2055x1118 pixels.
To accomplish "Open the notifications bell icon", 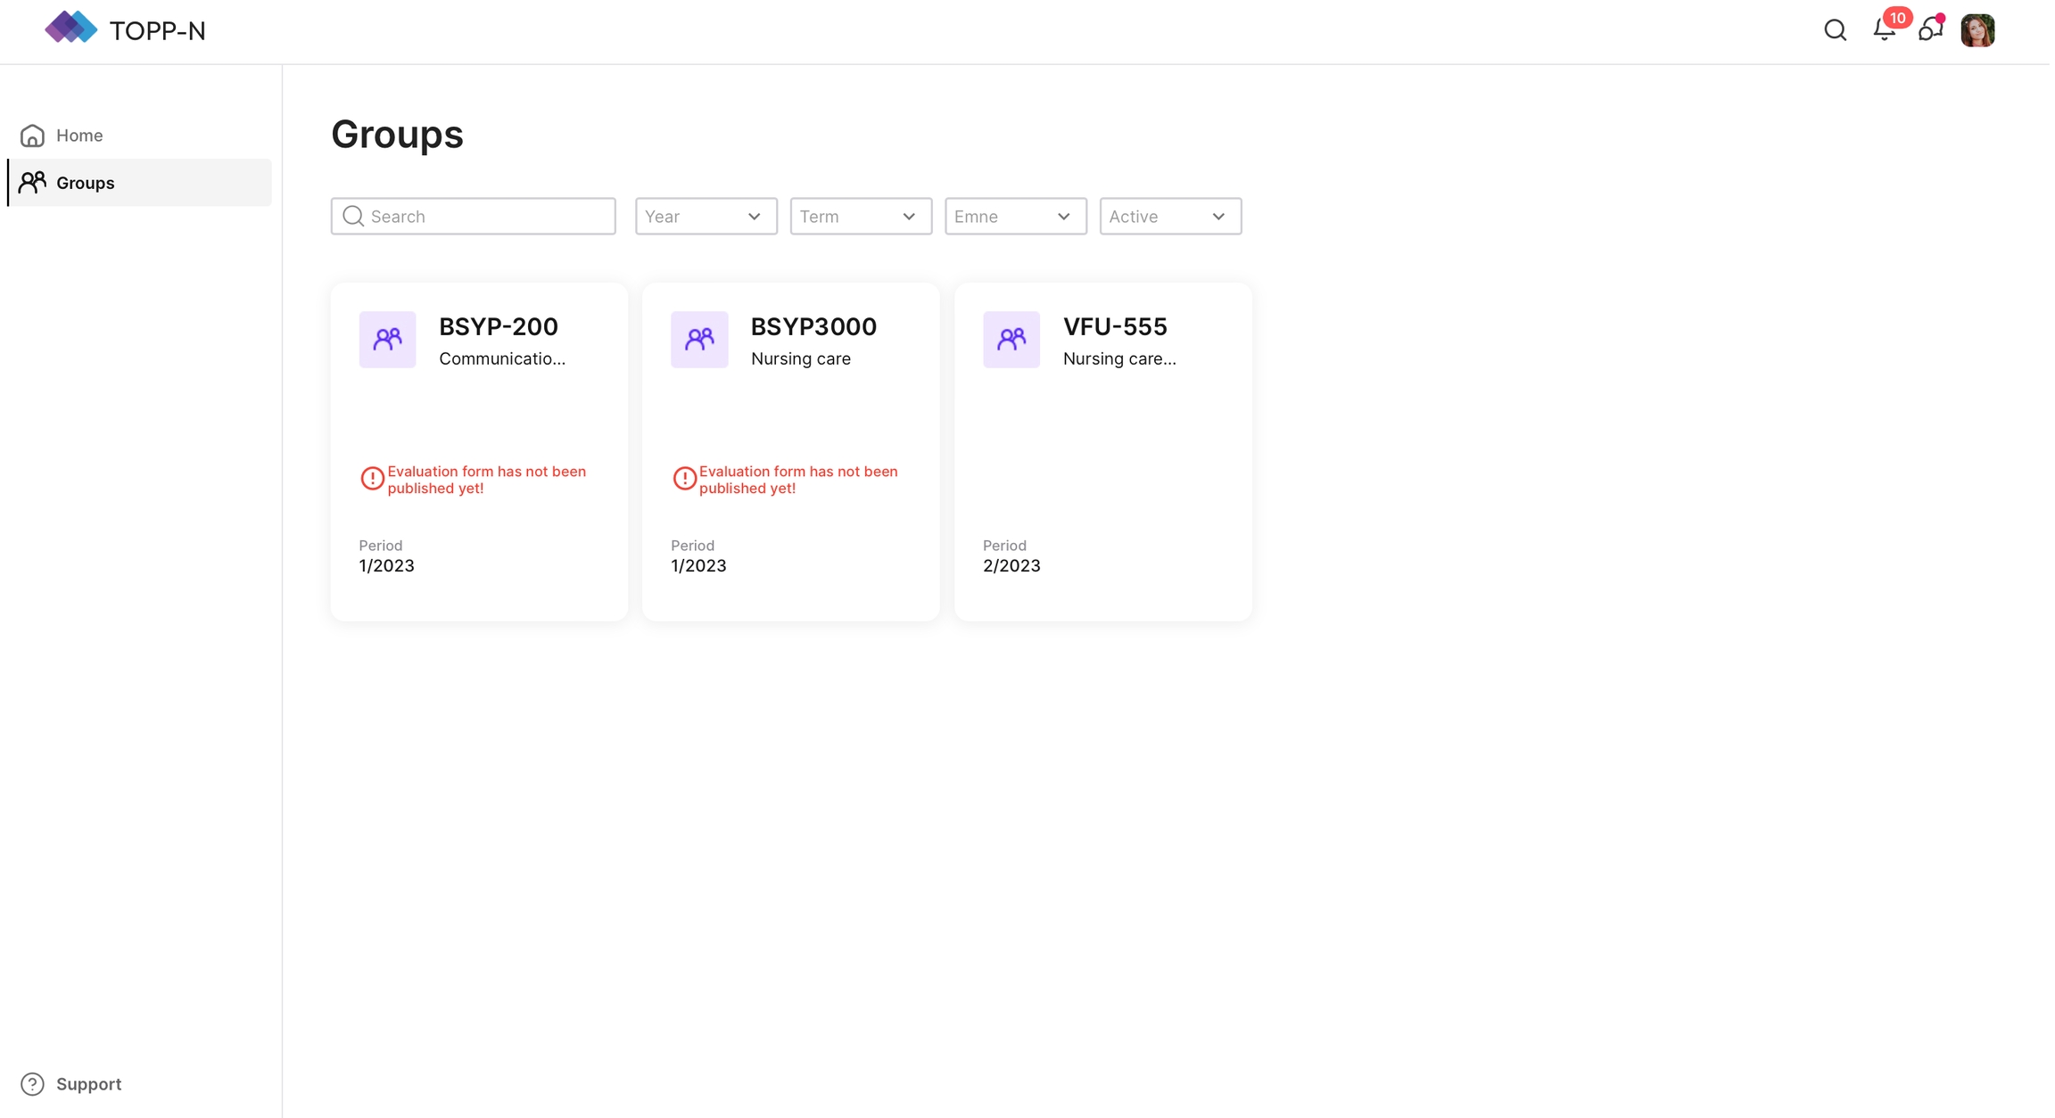I will 1884,30.
